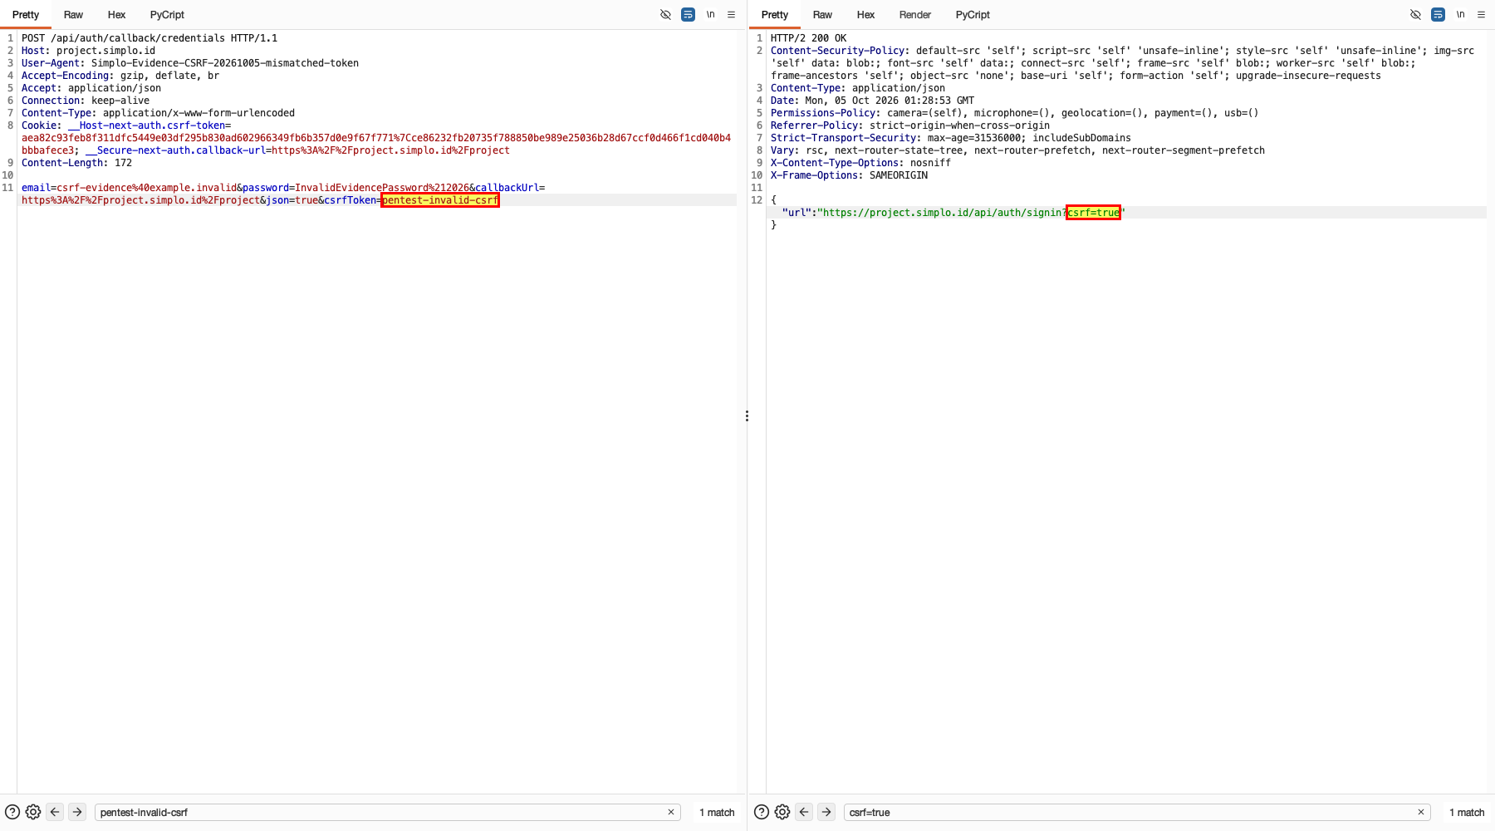The image size is (1495, 831).
Task: Click the User-Agent header line
Action: (x=190, y=63)
